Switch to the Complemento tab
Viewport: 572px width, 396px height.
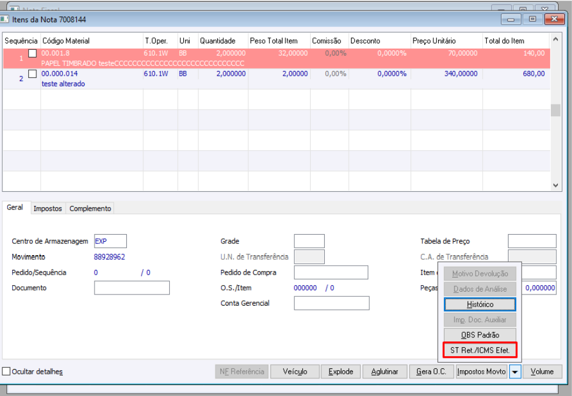(90, 208)
